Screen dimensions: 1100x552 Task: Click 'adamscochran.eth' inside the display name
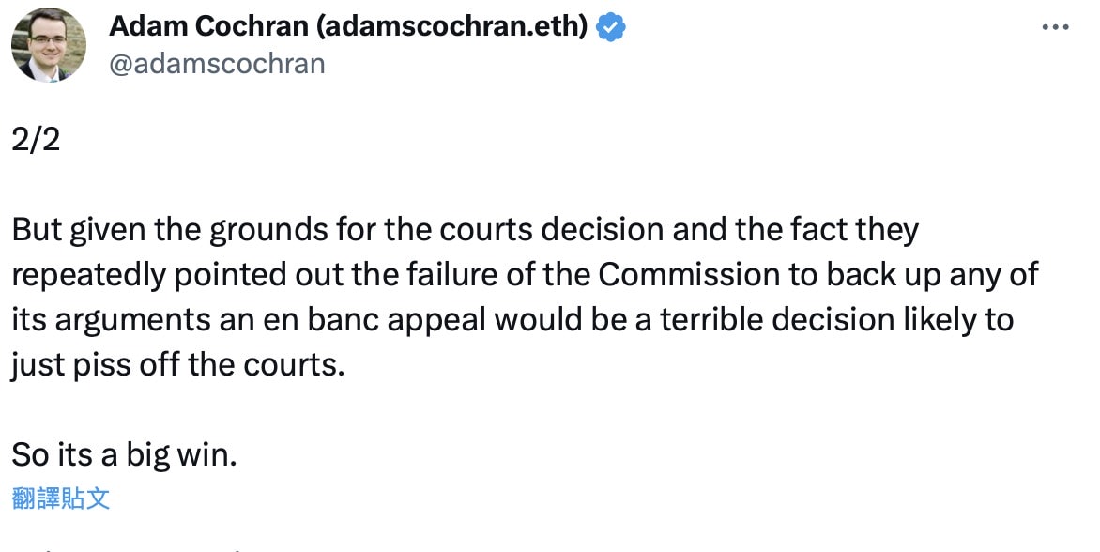(452, 26)
